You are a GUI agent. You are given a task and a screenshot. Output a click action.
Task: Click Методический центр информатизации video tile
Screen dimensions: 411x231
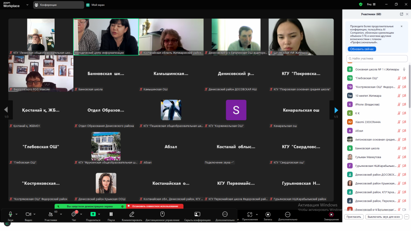click(x=106, y=36)
